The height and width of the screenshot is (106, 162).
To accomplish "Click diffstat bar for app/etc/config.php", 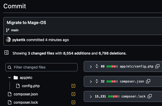I will [x=112, y=66].
